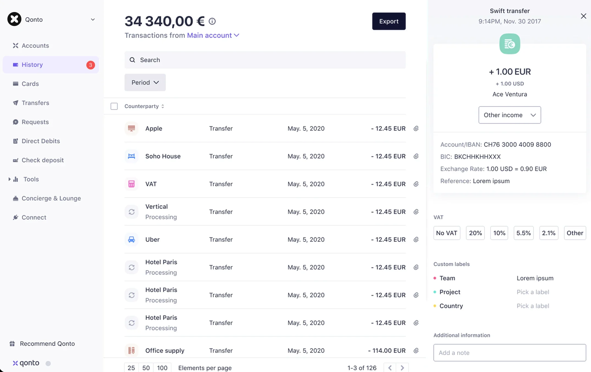The height and width of the screenshot is (372, 591).
Task: Expand the Qonto organization switcher
Action: pyautogui.click(x=93, y=19)
